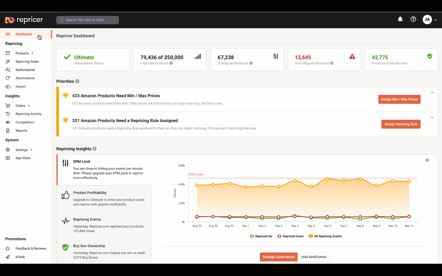Viewport: 442px width, 276px height.
Task: Toggle All Repricing Events legend series
Action: (325, 236)
